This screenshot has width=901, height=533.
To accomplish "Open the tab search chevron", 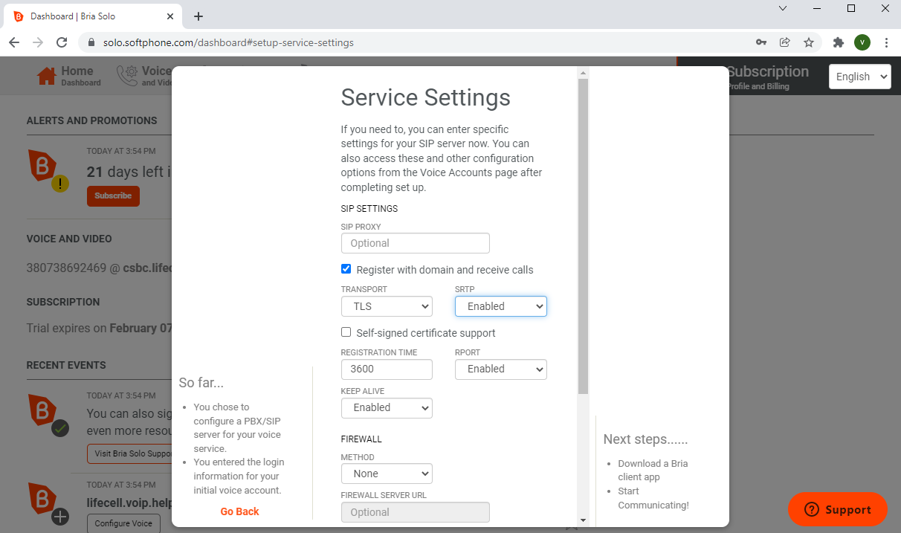I will [783, 8].
